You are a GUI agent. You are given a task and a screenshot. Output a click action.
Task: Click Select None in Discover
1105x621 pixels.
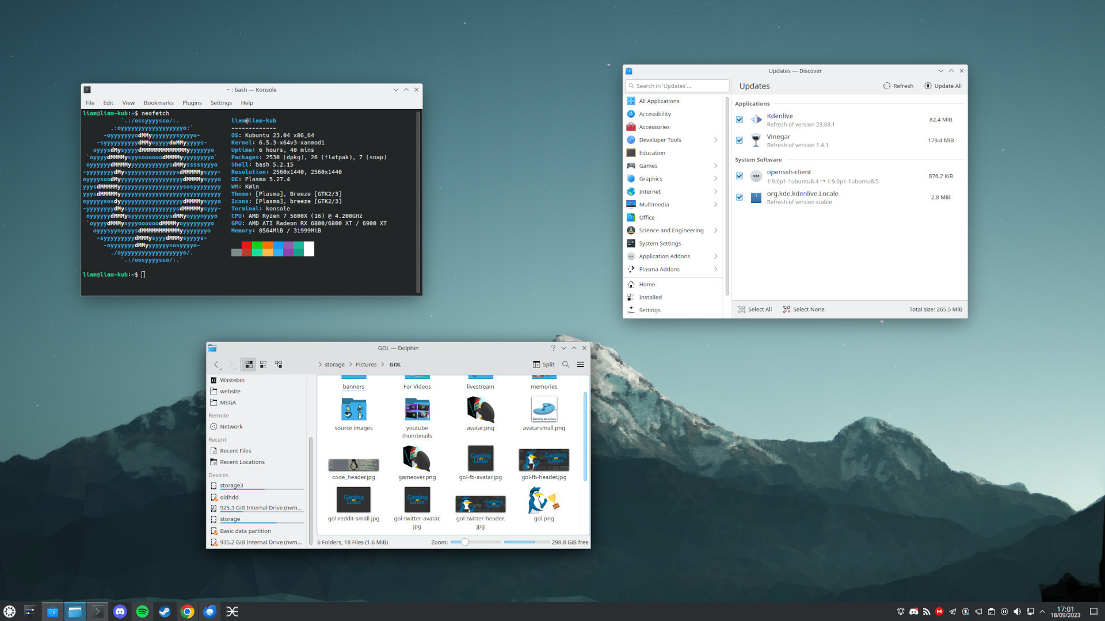tap(803, 309)
